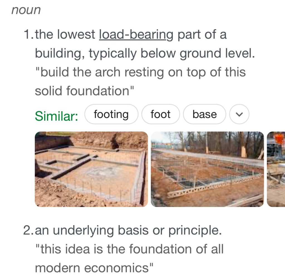Screen dimensions: 285x280
Task: Click the green "Similar:" label
Action: (56, 116)
